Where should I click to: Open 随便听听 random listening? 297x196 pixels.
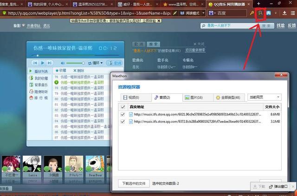(39, 92)
